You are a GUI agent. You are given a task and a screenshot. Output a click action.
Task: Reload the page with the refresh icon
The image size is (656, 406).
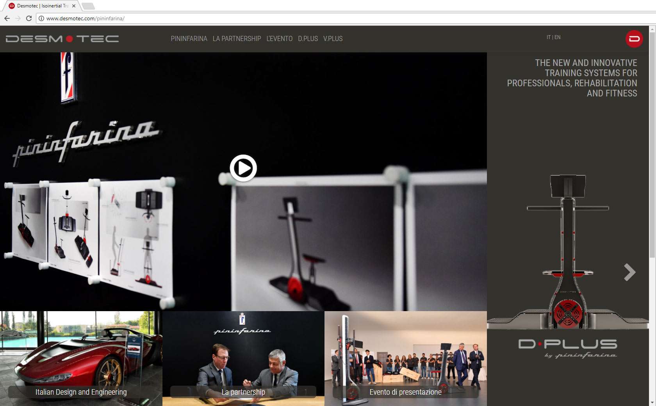[x=29, y=18]
